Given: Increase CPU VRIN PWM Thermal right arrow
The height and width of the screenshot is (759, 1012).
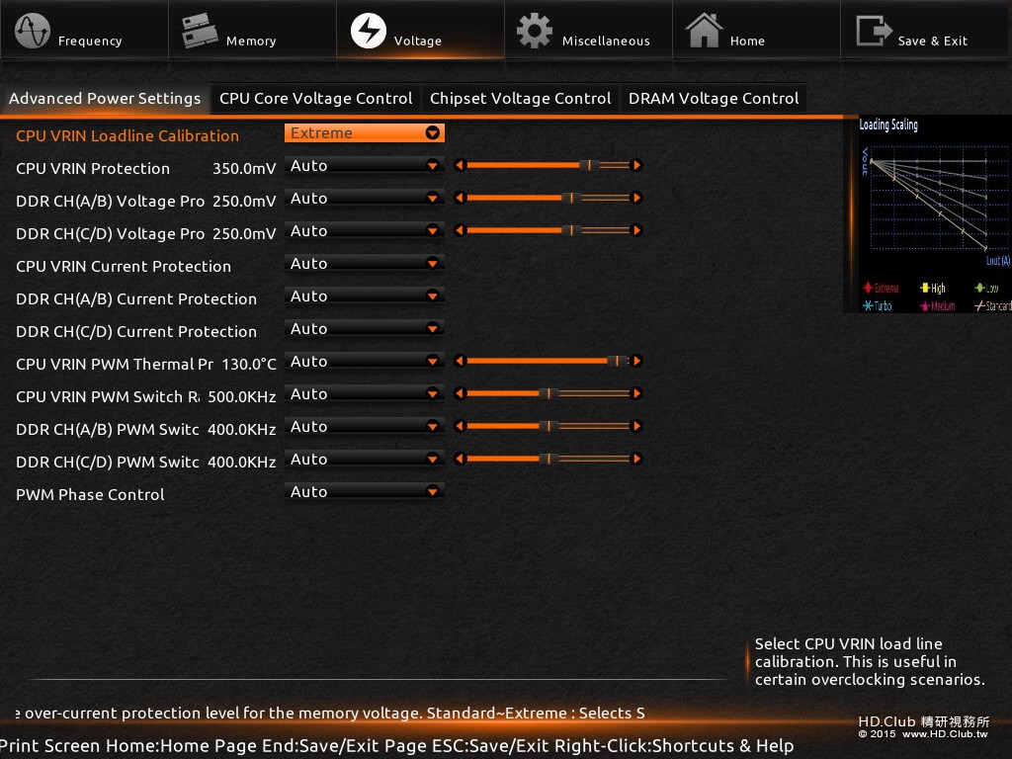Looking at the screenshot, I should [636, 361].
